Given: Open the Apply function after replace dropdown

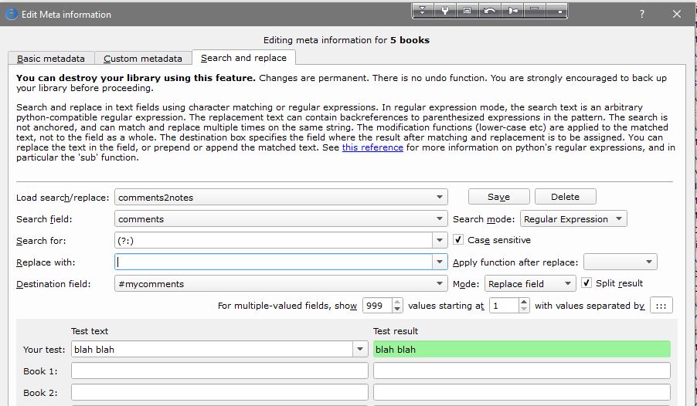Looking at the screenshot, I should coord(620,262).
